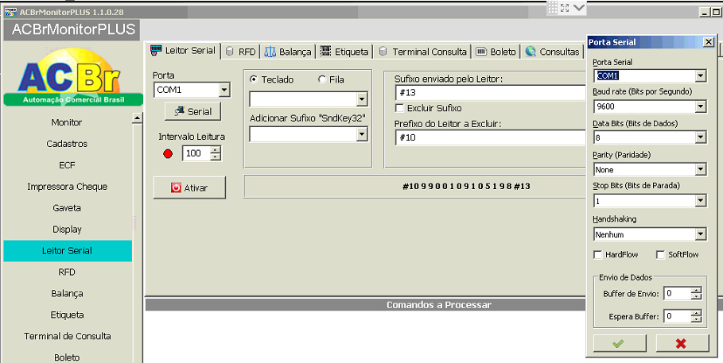The height and width of the screenshot is (363, 723).
Task: Switch to the Balança tab
Action: (288, 52)
